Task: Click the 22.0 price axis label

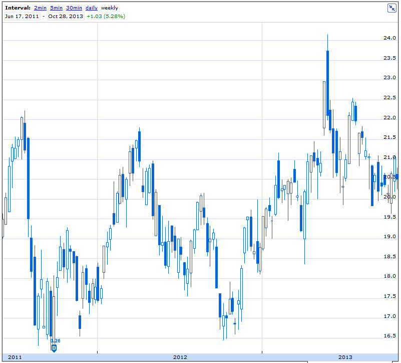Action: (x=389, y=118)
